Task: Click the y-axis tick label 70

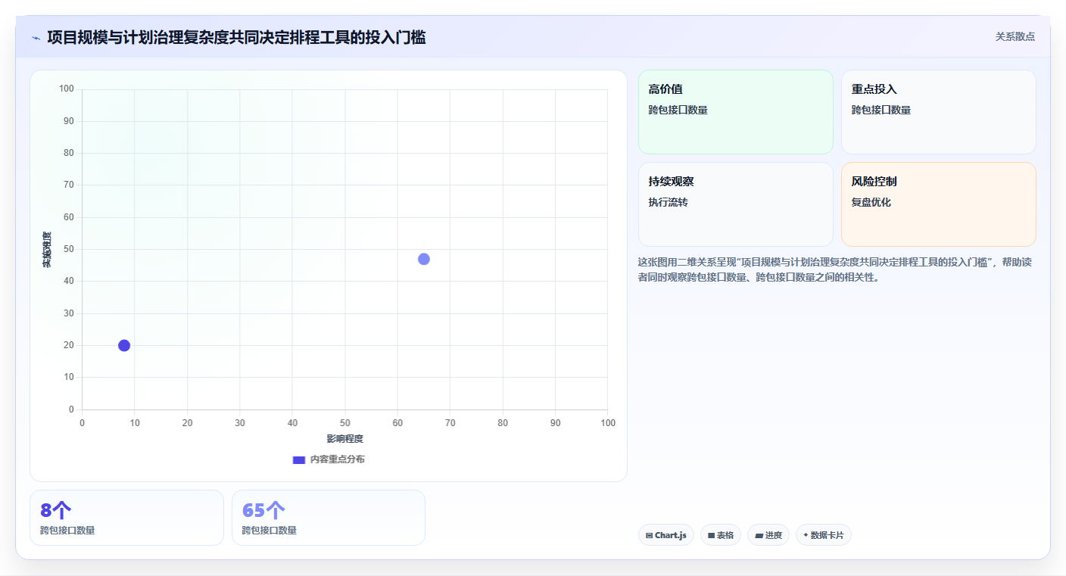Action: pyautogui.click(x=69, y=185)
